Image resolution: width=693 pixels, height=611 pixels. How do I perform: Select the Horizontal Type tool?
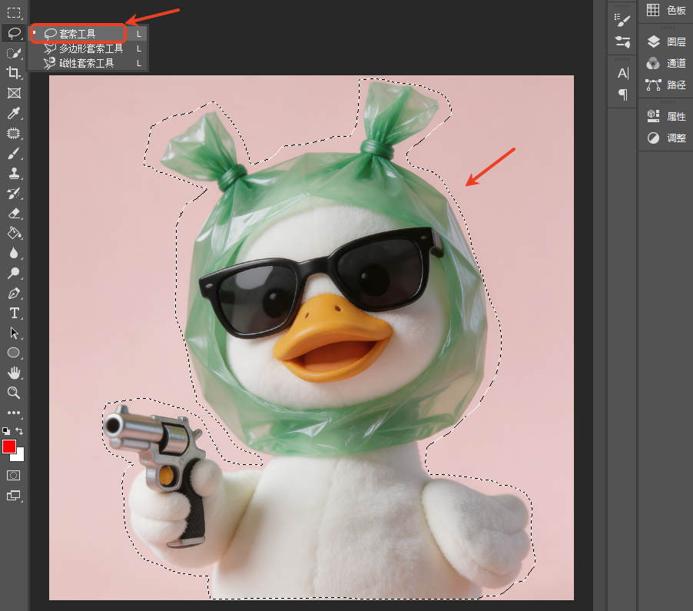click(14, 313)
